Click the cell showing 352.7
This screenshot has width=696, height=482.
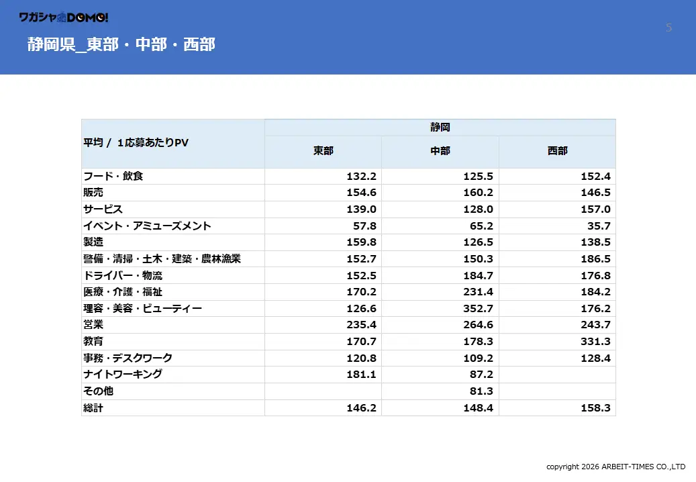point(478,308)
